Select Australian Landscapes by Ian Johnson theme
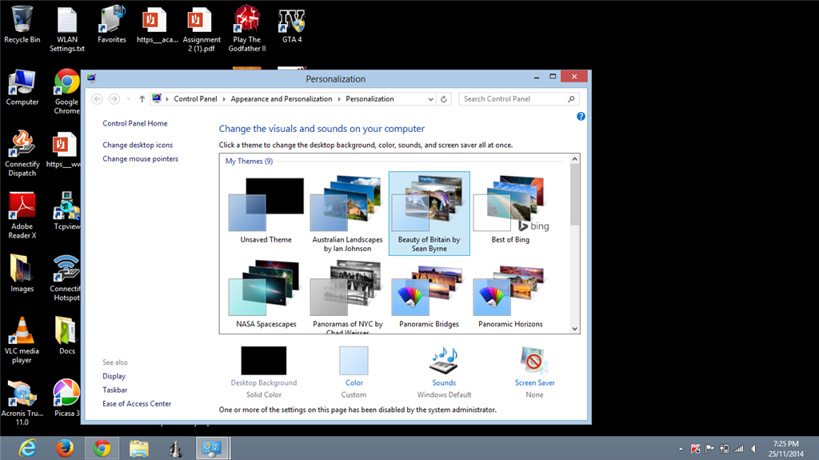The width and height of the screenshot is (819, 460). pyautogui.click(x=347, y=214)
